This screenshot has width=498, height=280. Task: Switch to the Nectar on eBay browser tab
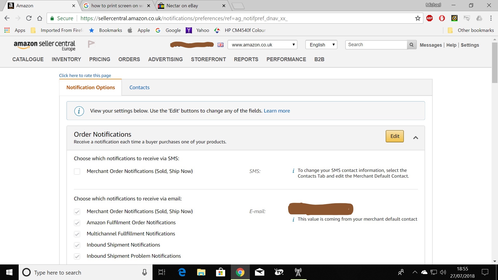tap(192, 6)
